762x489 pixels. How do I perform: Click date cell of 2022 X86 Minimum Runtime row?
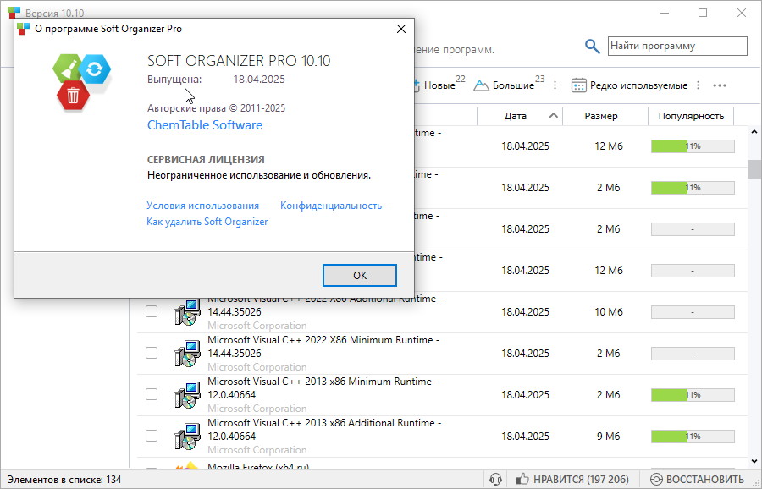[x=525, y=353]
